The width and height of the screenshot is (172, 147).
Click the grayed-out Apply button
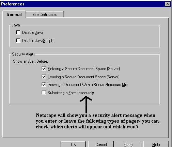[128, 144]
